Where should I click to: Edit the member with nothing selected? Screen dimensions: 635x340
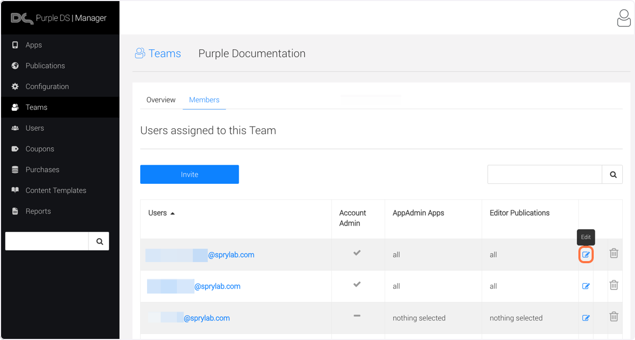tap(586, 318)
